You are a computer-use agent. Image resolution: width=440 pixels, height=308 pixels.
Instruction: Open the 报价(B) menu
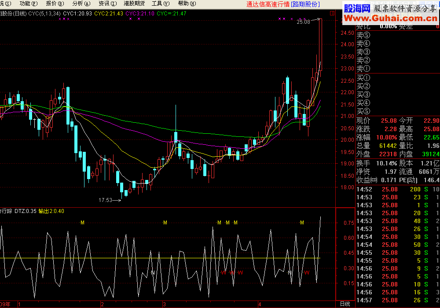(x=55, y=4)
